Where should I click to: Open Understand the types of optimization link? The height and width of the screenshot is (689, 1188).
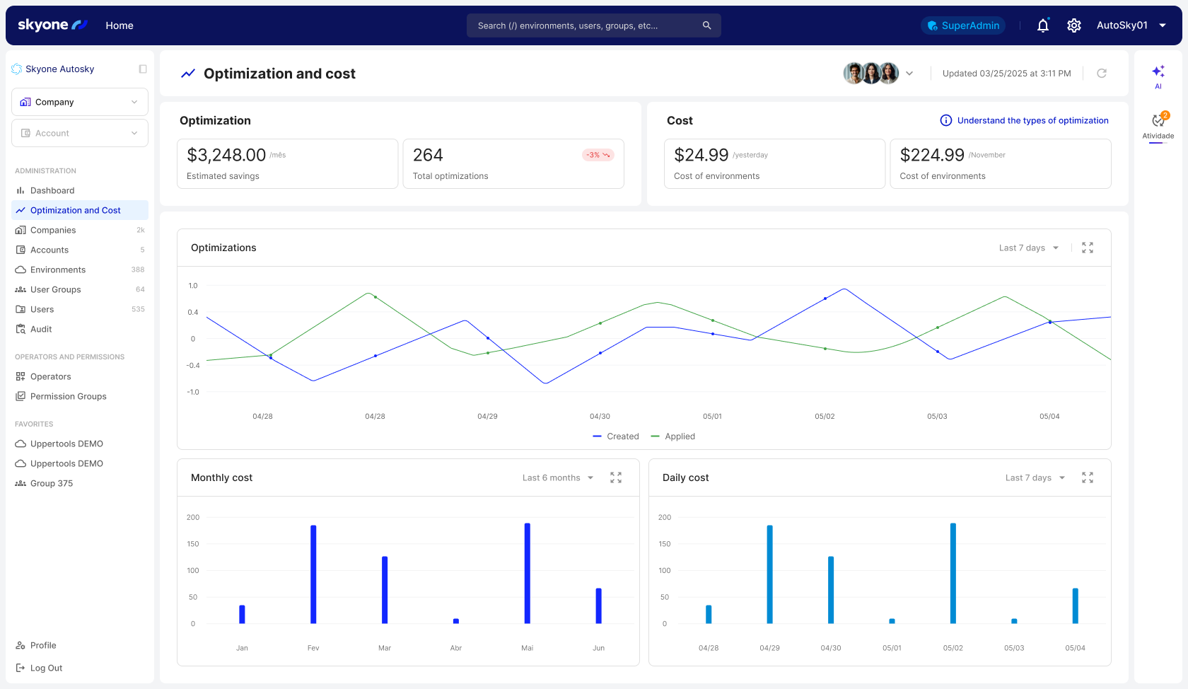click(x=1032, y=120)
